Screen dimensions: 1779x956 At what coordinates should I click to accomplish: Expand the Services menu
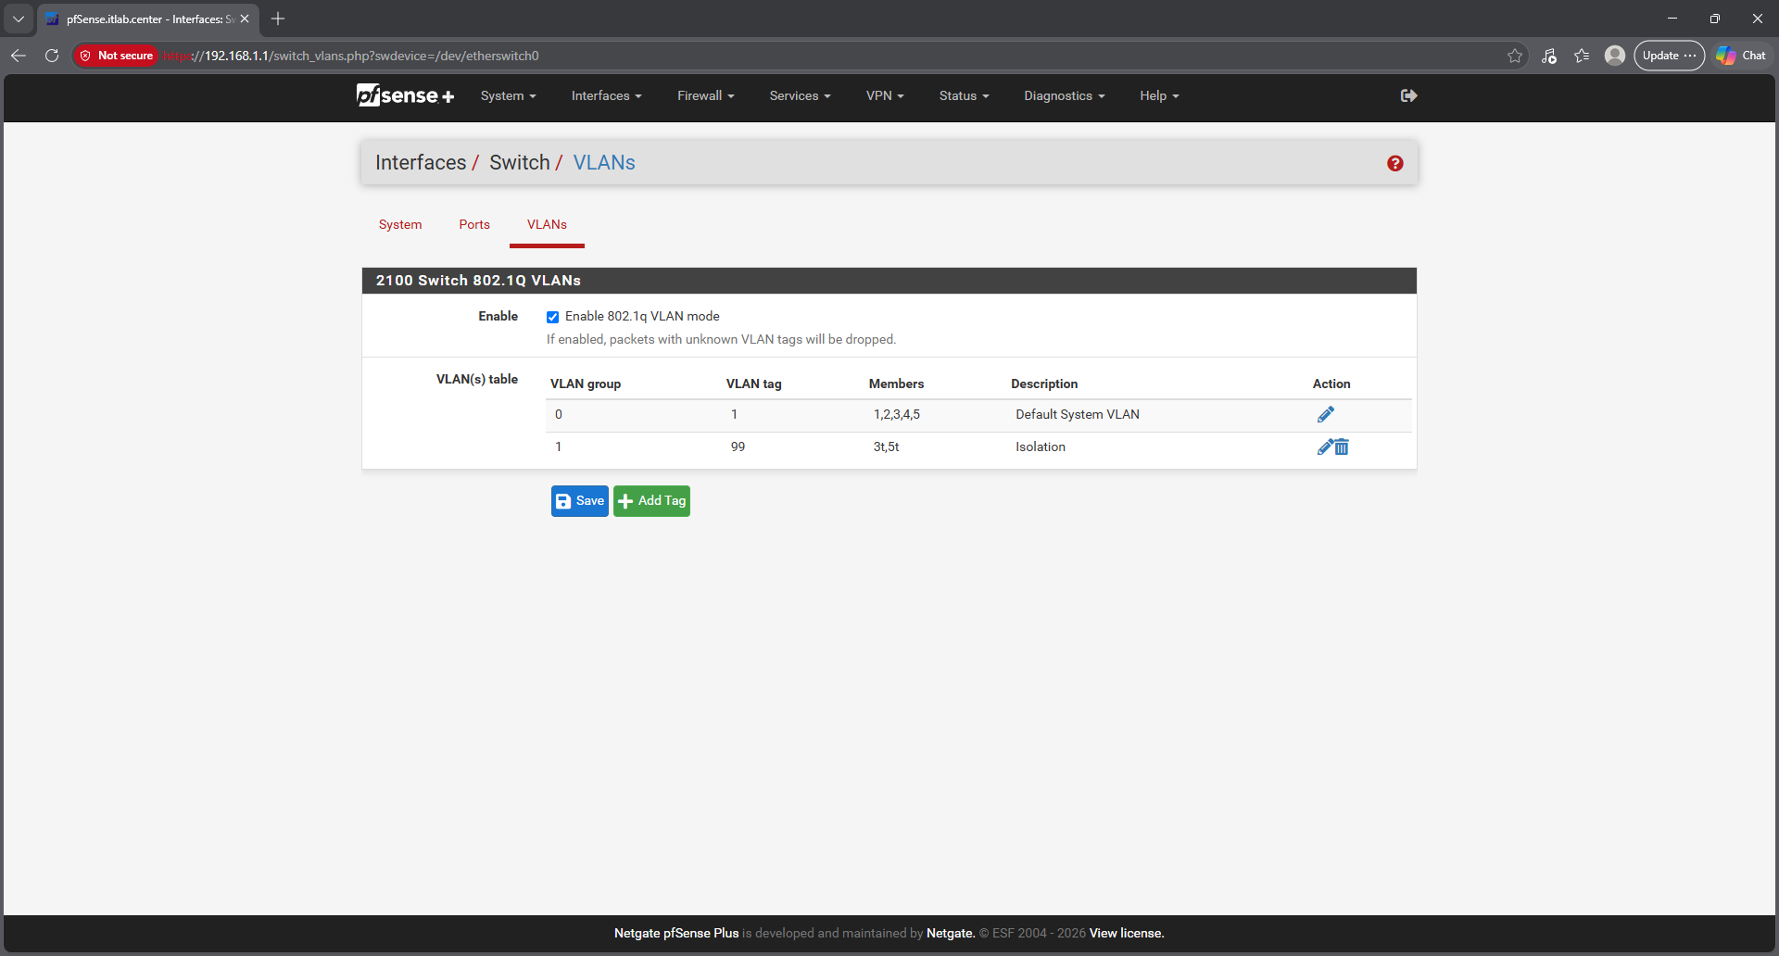point(800,95)
